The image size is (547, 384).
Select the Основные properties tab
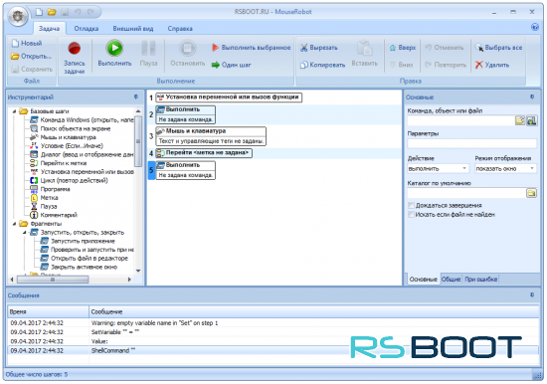point(423,280)
